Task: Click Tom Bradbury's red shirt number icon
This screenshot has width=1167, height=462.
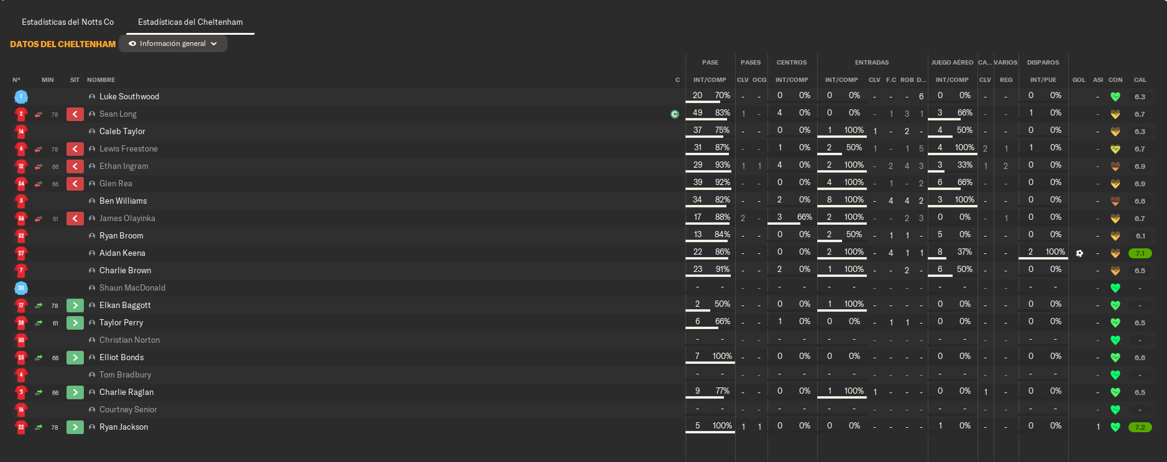Action: 21,375
